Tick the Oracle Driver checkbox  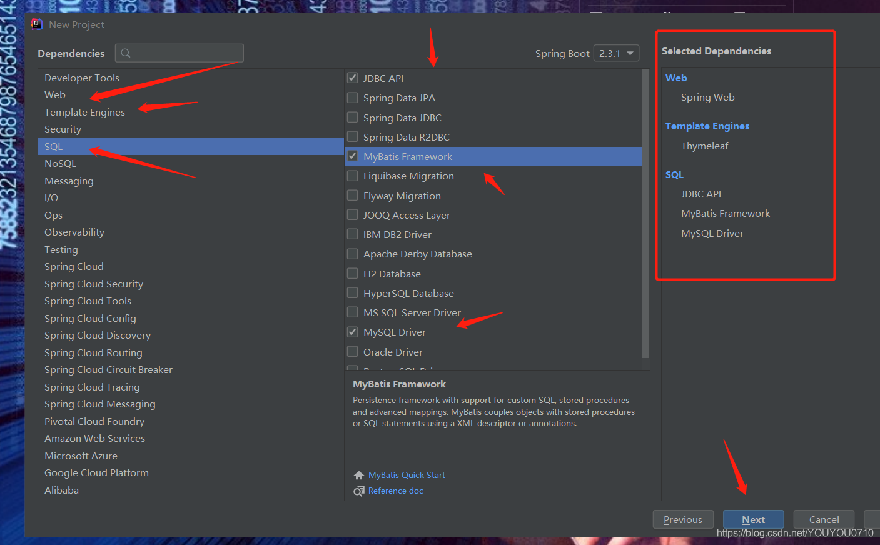353,352
